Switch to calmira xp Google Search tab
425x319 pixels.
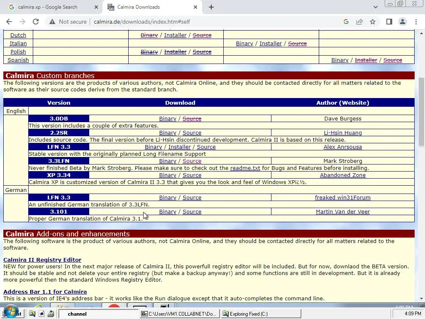pyautogui.click(x=51, y=7)
